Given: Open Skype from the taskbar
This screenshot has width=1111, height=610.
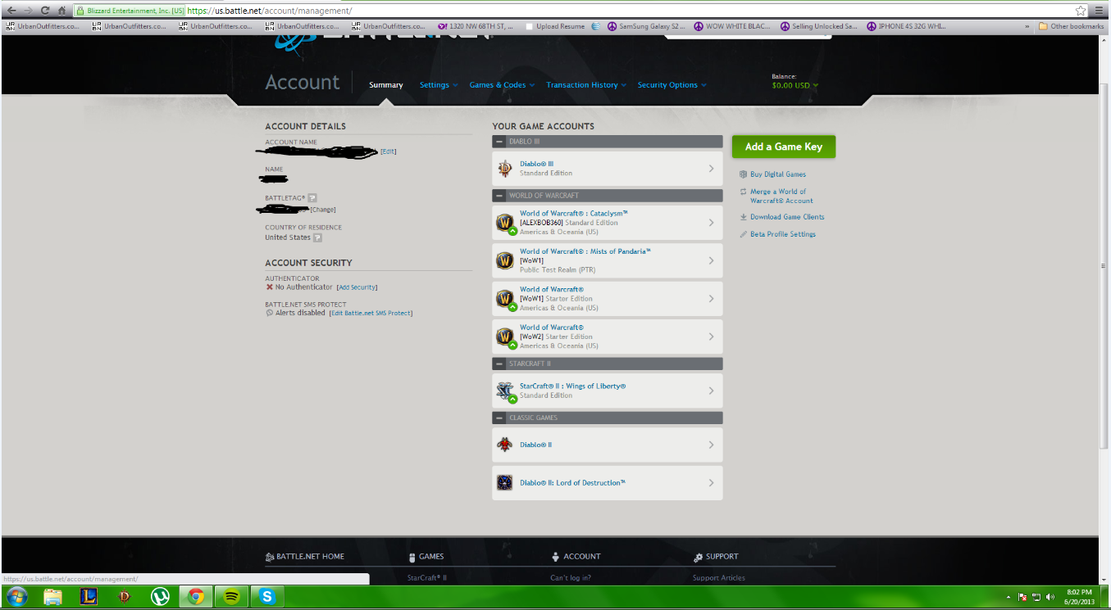Looking at the screenshot, I should pos(266,597).
